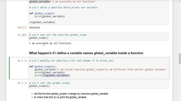Viewport: 181px width, 101px height.
Task: Click the comment "Let's now call the function global_scope"
Action: click(58, 35)
